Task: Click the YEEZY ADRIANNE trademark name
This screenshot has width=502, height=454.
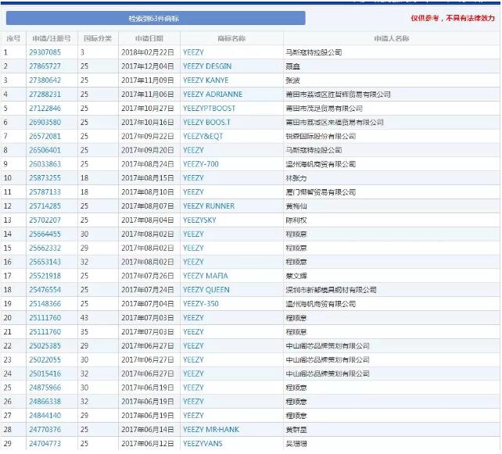Action: 213,95
